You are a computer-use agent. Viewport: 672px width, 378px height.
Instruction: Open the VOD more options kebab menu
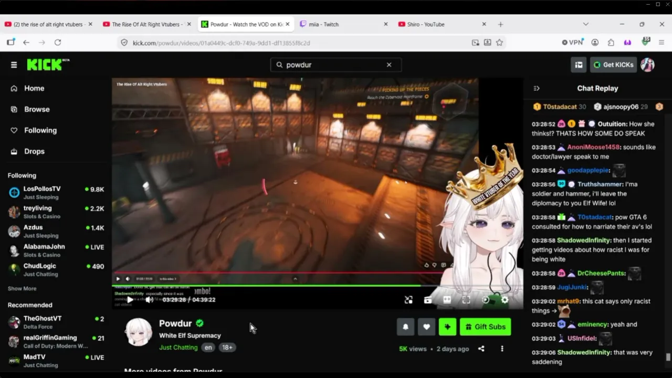pyautogui.click(x=502, y=349)
